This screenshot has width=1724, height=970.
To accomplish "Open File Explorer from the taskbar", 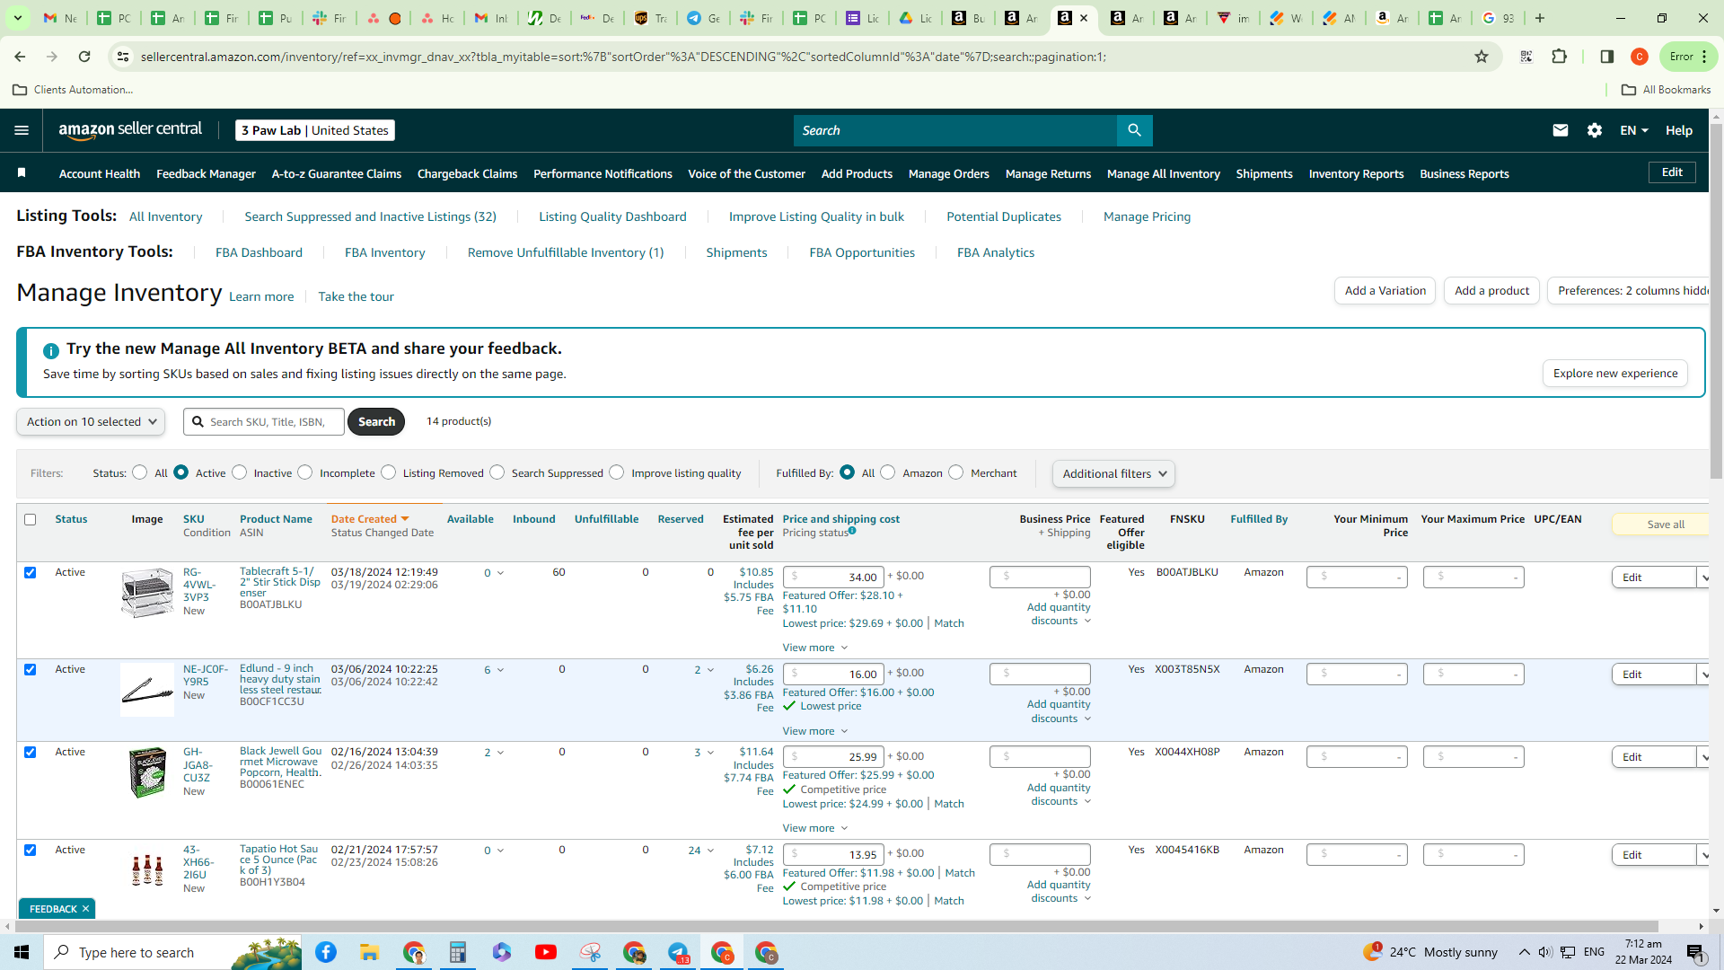I will coord(369,952).
